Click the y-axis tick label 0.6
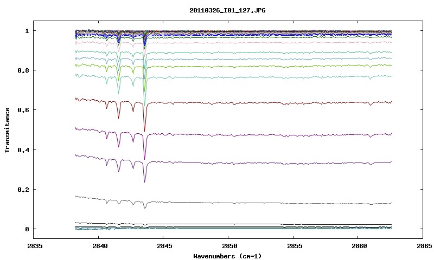This screenshot has height=260, width=434. tap(23, 110)
